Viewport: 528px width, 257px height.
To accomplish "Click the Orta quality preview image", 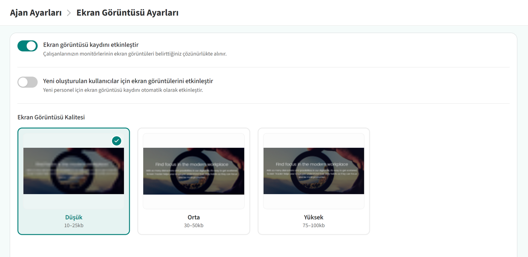I will [193, 171].
